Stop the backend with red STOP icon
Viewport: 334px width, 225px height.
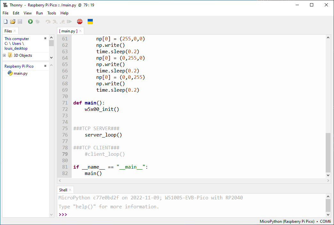[x=80, y=21]
